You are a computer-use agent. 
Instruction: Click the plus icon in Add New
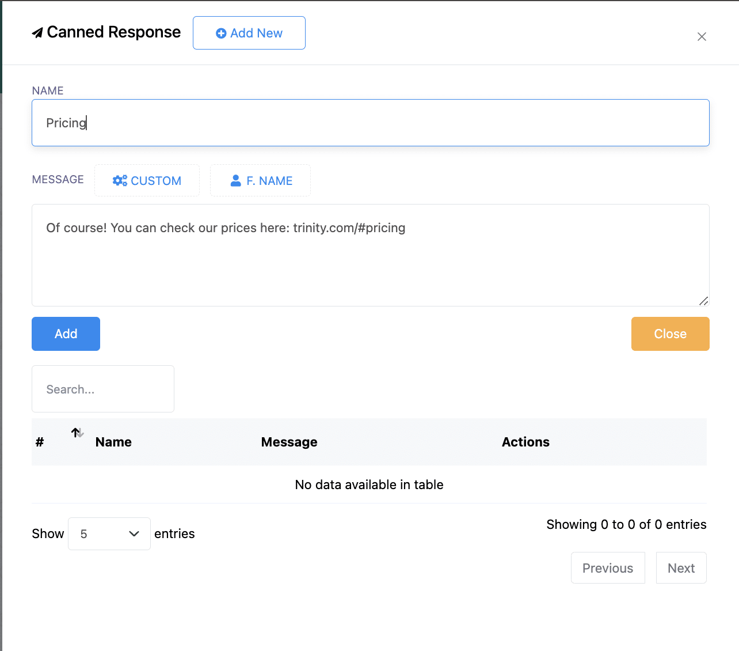click(x=221, y=33)
